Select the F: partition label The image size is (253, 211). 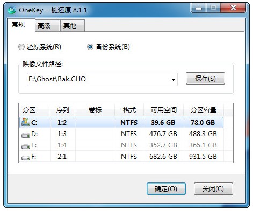[34, 157]
